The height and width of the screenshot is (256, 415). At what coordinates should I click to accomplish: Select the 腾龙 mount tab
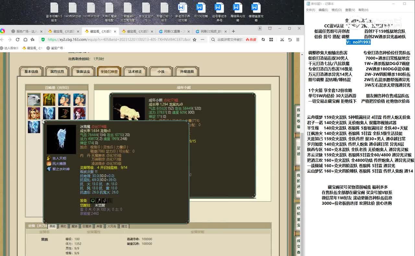(124, 226)
